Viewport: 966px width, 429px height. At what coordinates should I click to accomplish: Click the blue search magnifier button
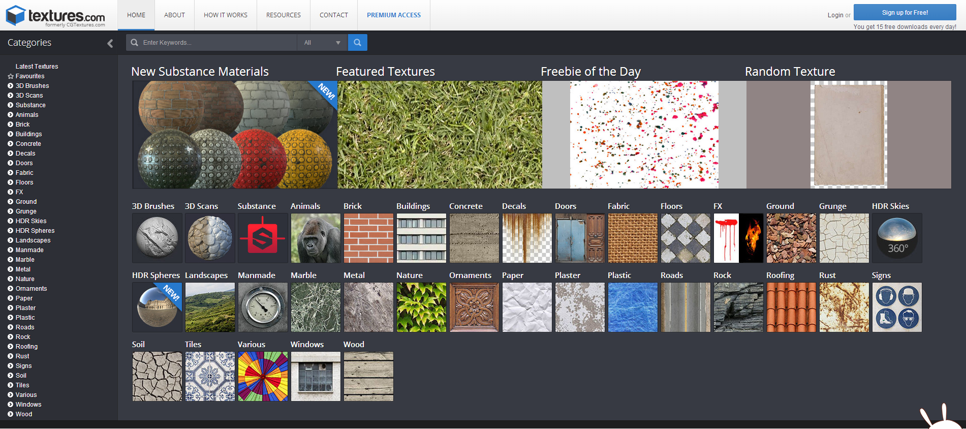pos(357,43)
